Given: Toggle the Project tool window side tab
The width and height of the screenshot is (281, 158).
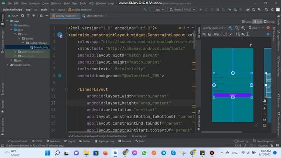Looking at the screenshot, I should point(3,20).
